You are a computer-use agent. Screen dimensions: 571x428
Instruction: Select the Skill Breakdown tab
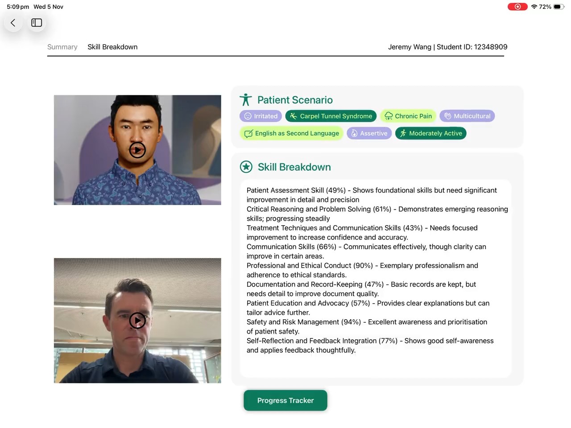pos(112,47)
